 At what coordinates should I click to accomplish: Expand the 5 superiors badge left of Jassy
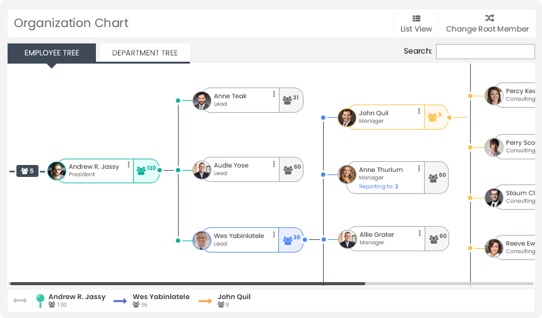(x=27, y=171)
